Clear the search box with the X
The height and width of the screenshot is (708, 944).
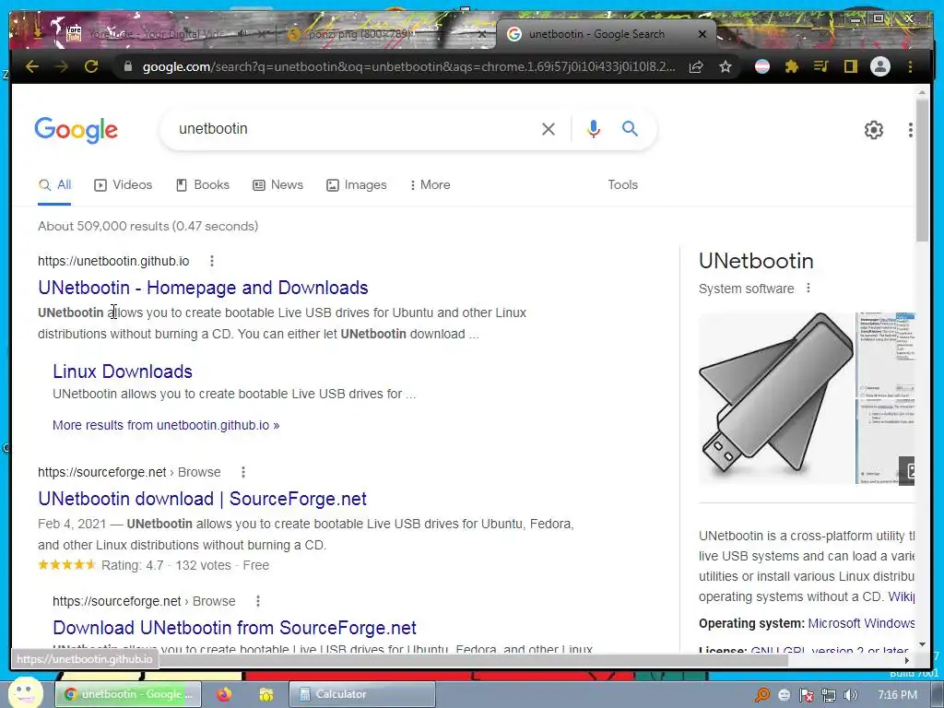[x=548, y=129]
